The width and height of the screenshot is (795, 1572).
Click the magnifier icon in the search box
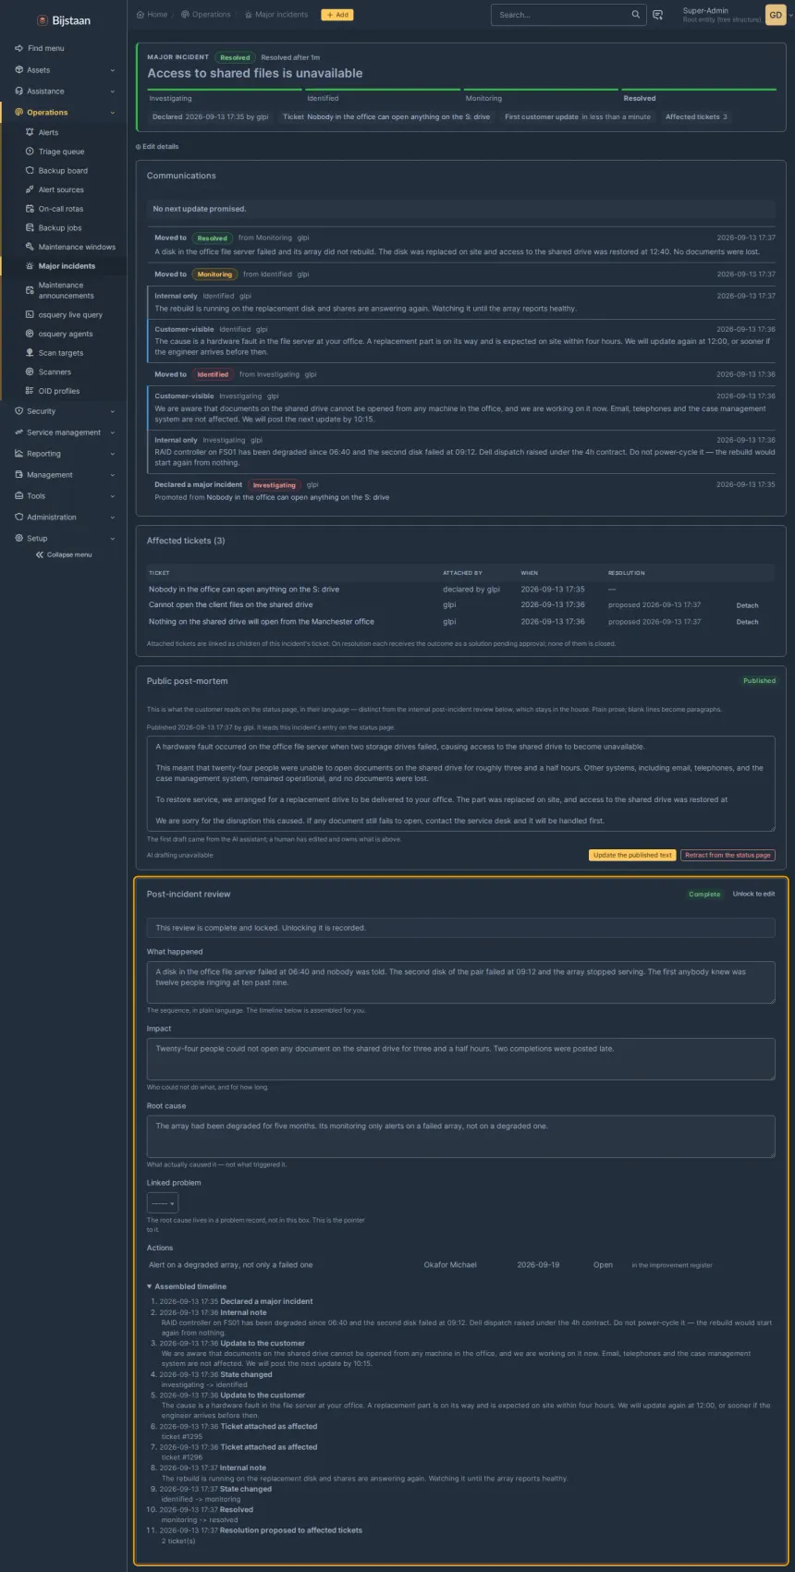635,15
